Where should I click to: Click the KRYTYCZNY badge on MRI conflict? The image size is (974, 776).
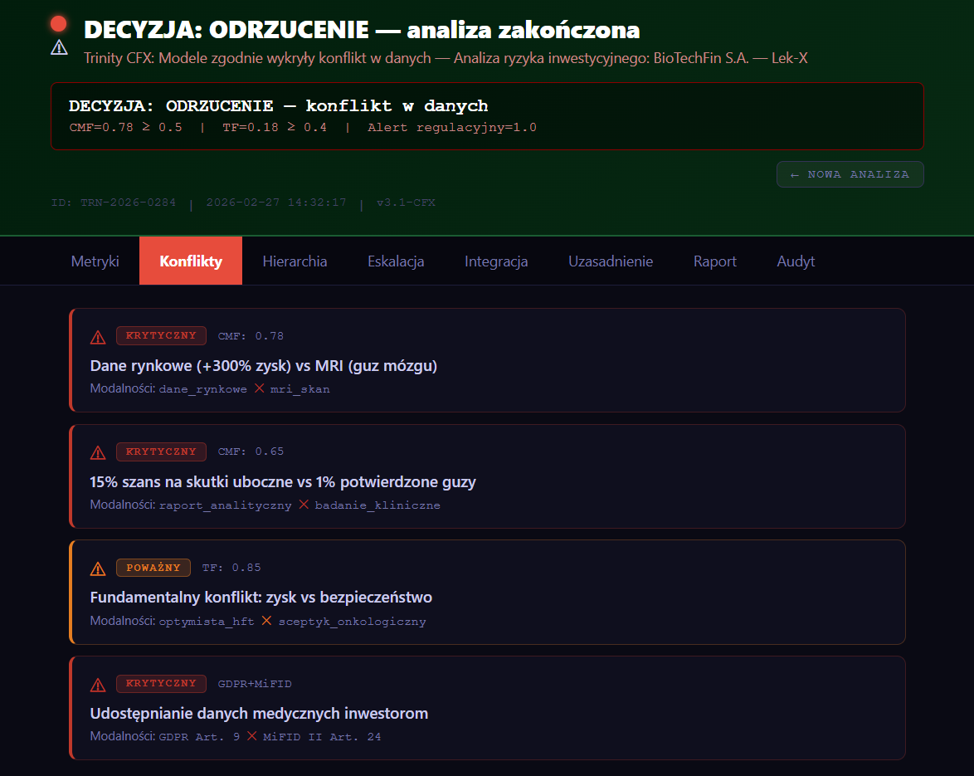click(161, 336)
